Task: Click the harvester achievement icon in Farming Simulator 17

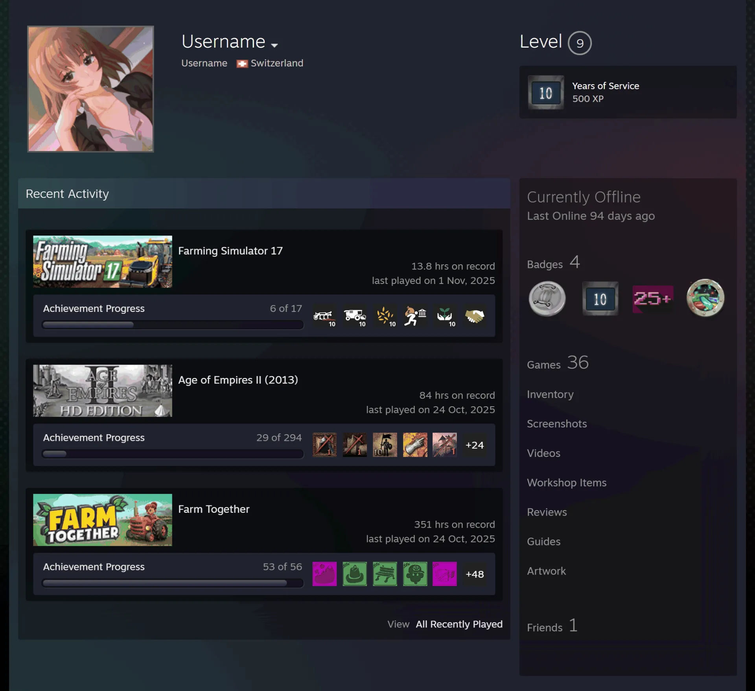Action: [x=355, y=316]
